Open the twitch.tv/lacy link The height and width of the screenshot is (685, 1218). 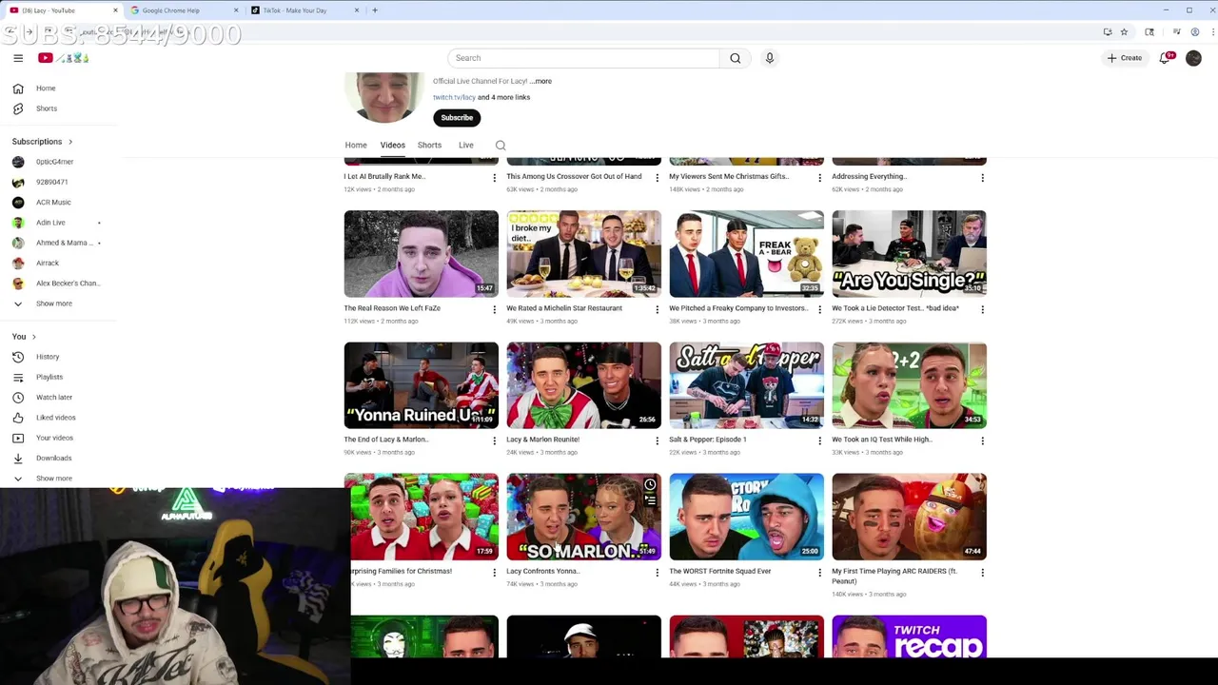[454, 97]
